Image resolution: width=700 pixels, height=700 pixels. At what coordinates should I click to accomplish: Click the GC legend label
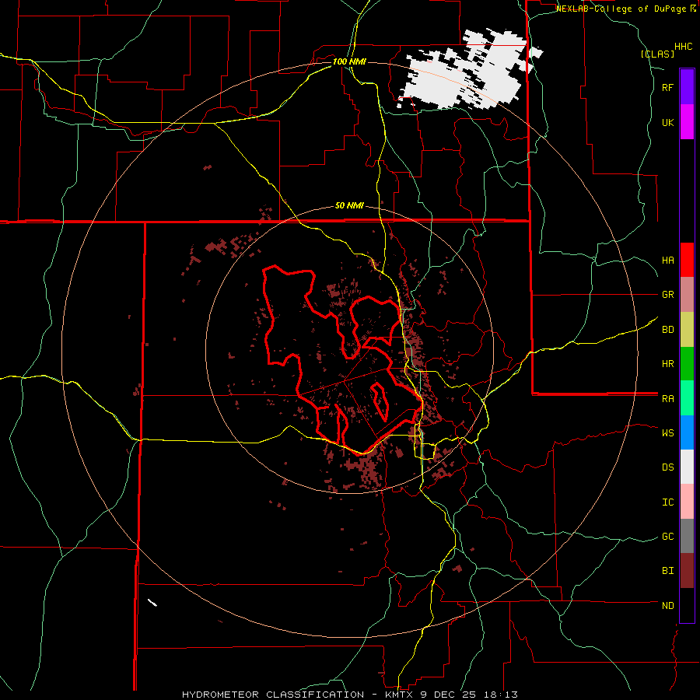[667, 536]
